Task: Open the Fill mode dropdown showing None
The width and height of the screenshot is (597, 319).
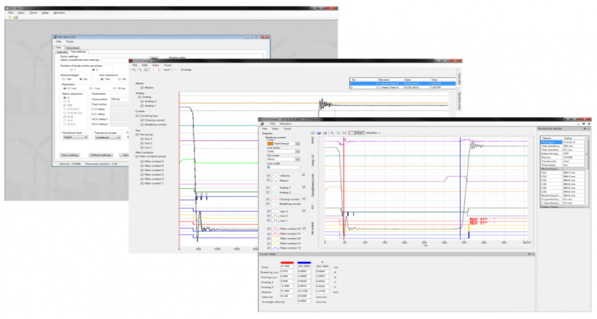Action: 298,159
